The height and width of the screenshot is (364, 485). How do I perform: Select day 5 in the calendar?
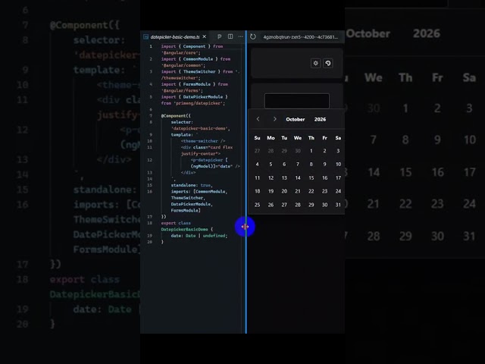271,165
